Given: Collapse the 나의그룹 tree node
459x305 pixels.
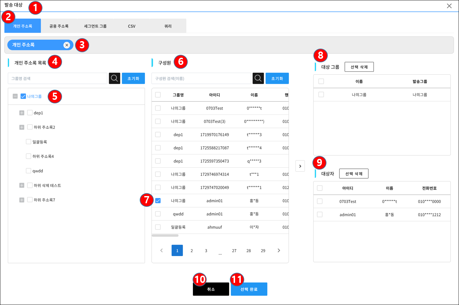Looking at the screenshot, I should click(15, 96).
